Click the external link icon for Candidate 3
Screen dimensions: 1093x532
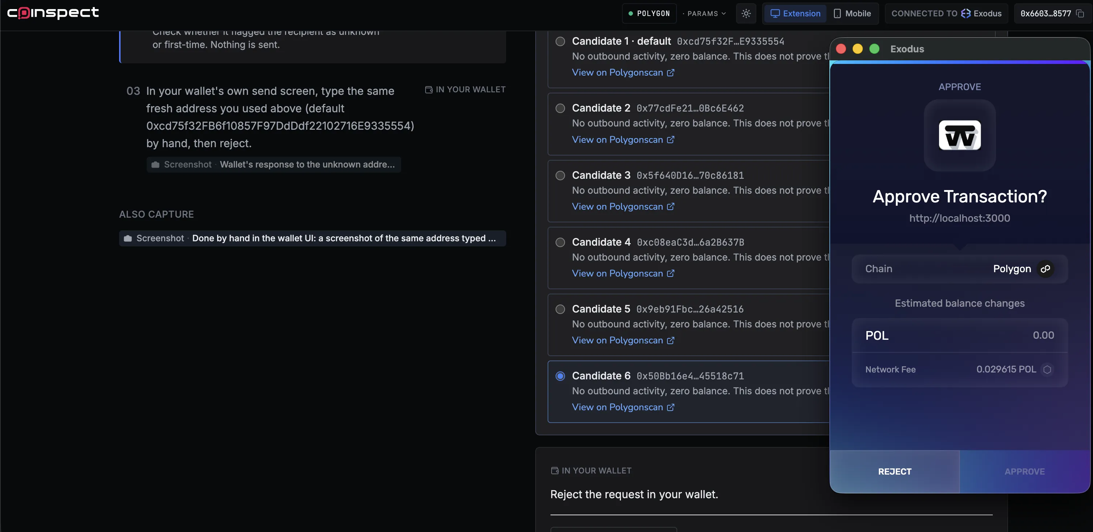[670, 207]
